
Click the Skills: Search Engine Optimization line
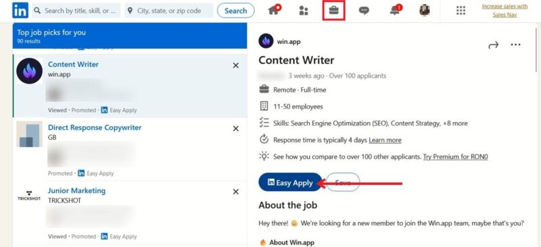point(370,123)
